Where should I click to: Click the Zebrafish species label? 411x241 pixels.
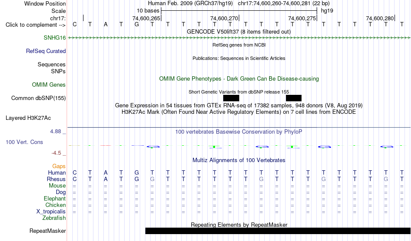pos(54,218)
